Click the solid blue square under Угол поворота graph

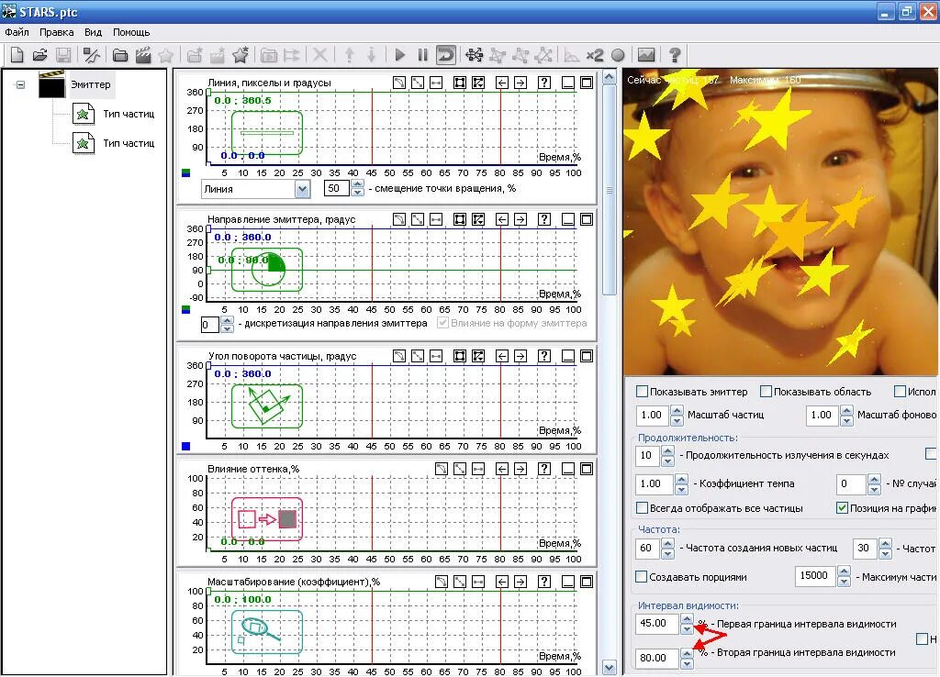tap(185, 446)
